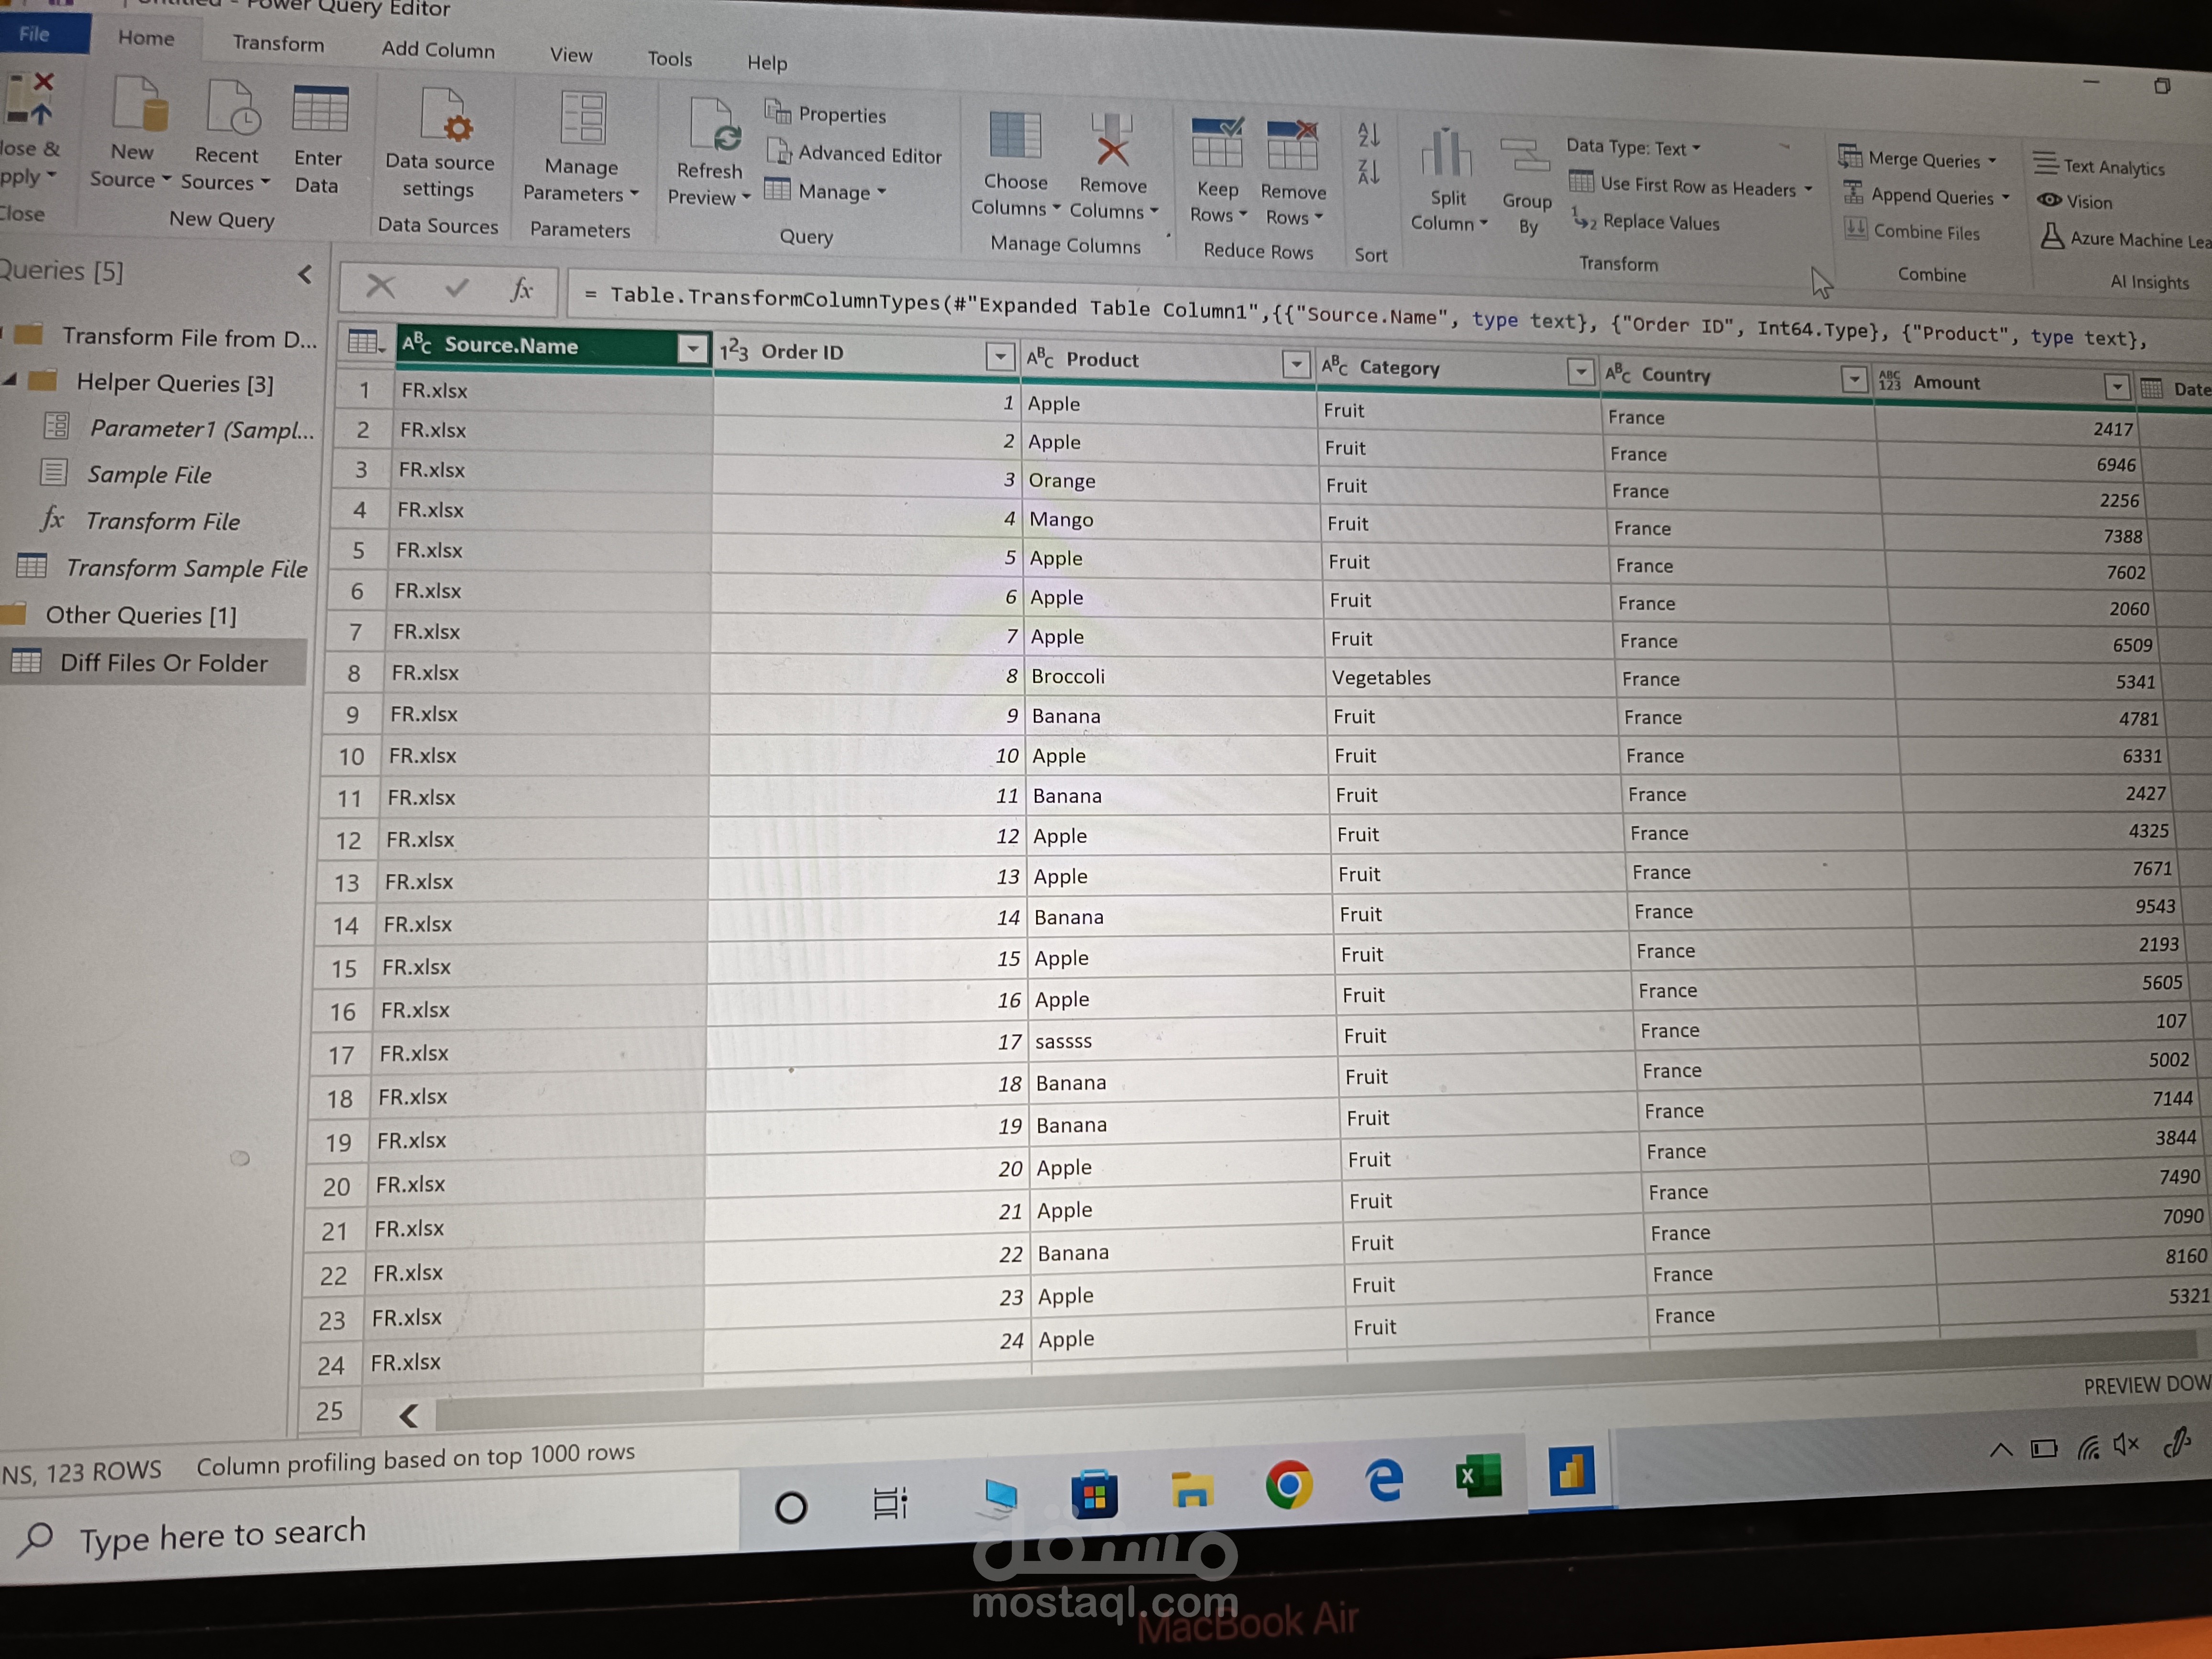Open the Advanced Editor
This screenshot has height=1659, width=2212.
coord(854,153)
